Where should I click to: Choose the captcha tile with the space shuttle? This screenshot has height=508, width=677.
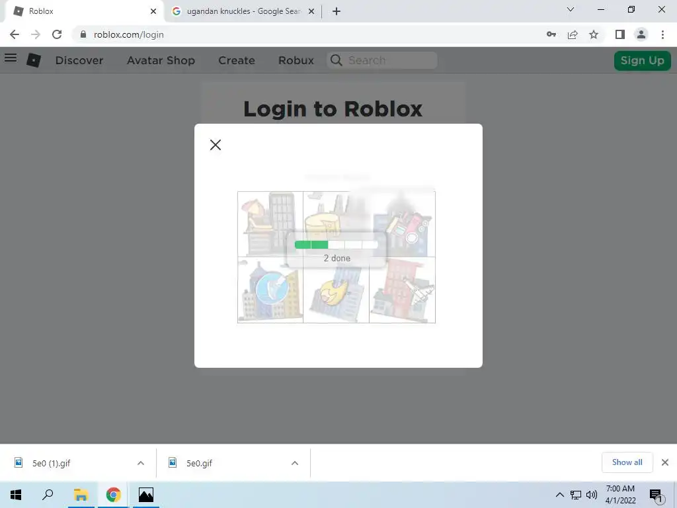click(402, 290)
